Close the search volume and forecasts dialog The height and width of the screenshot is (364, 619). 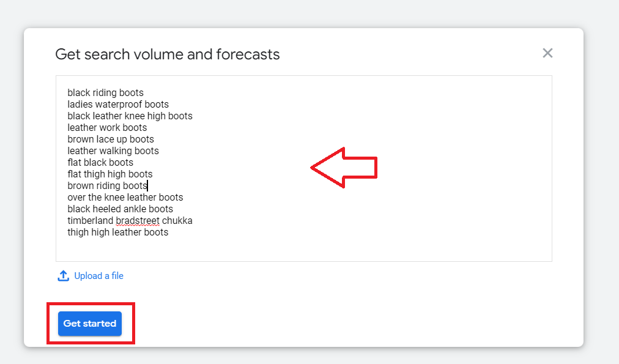[x=547, y=53]
